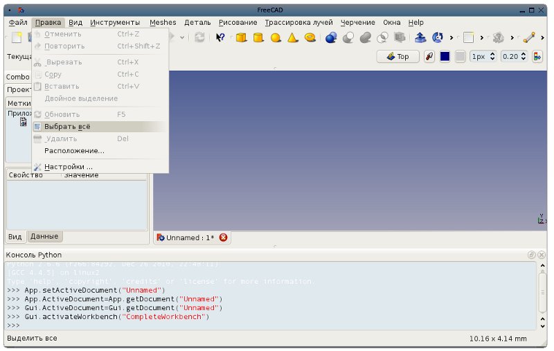554x351 pixels.
Task: Click the boolean Cut icon
Action: [348, 37]
